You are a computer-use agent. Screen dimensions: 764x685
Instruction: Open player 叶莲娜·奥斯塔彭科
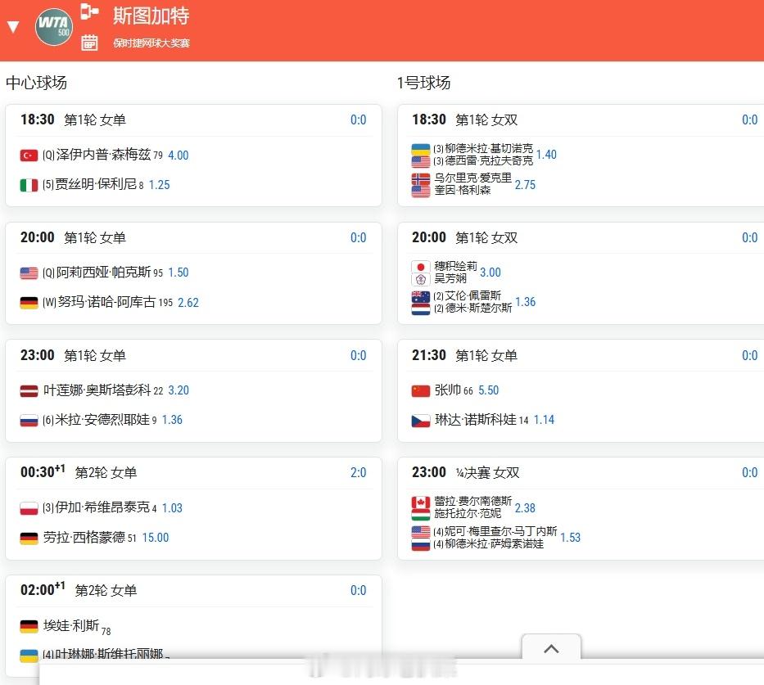(97, 390)
